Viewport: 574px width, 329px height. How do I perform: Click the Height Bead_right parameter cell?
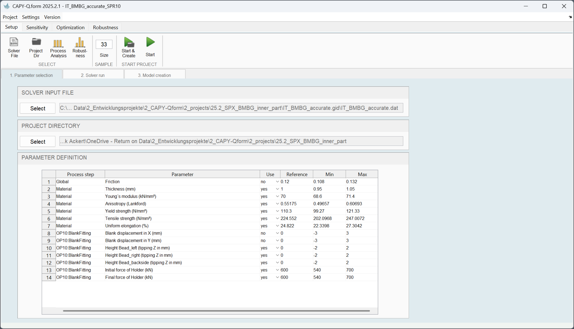(x=182, y=255)
